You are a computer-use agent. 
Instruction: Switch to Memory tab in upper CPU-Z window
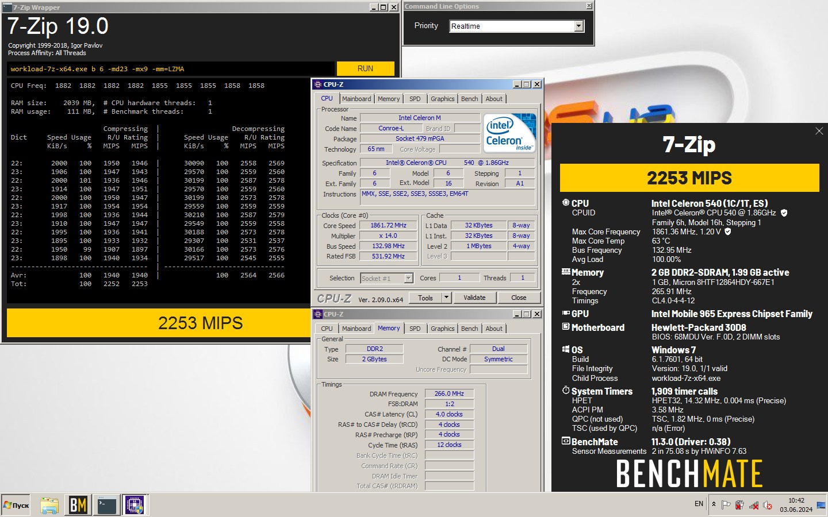point(389,99)
